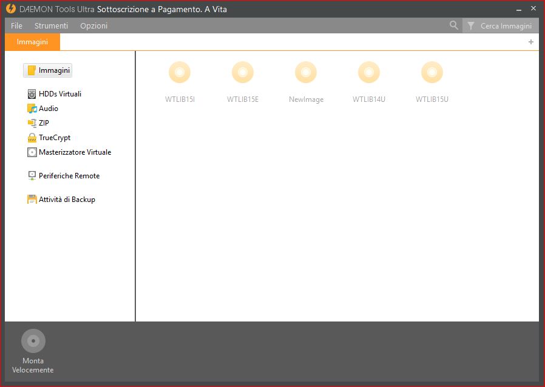Screen dimensions: 545x387
Task: Click the Attività di Backup floppy icon
Action: coord(32,200)
